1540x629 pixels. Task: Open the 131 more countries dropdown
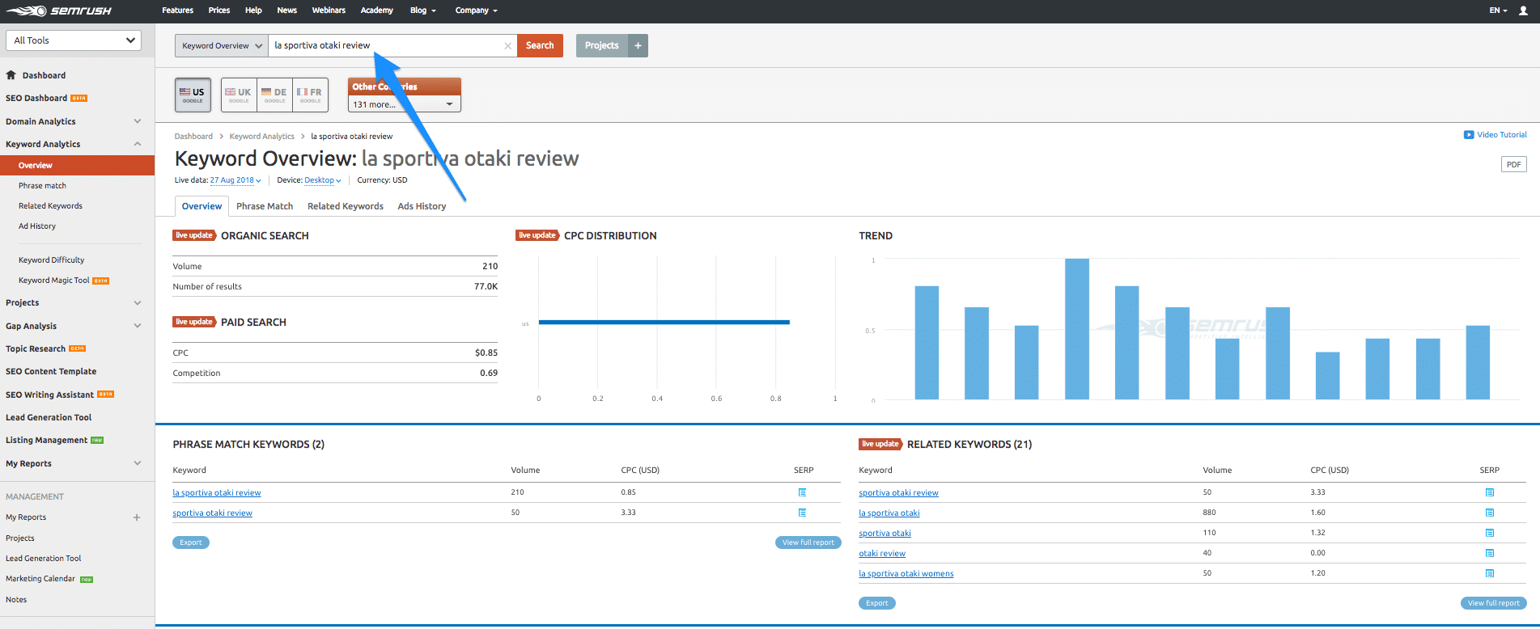click(404, 104)
